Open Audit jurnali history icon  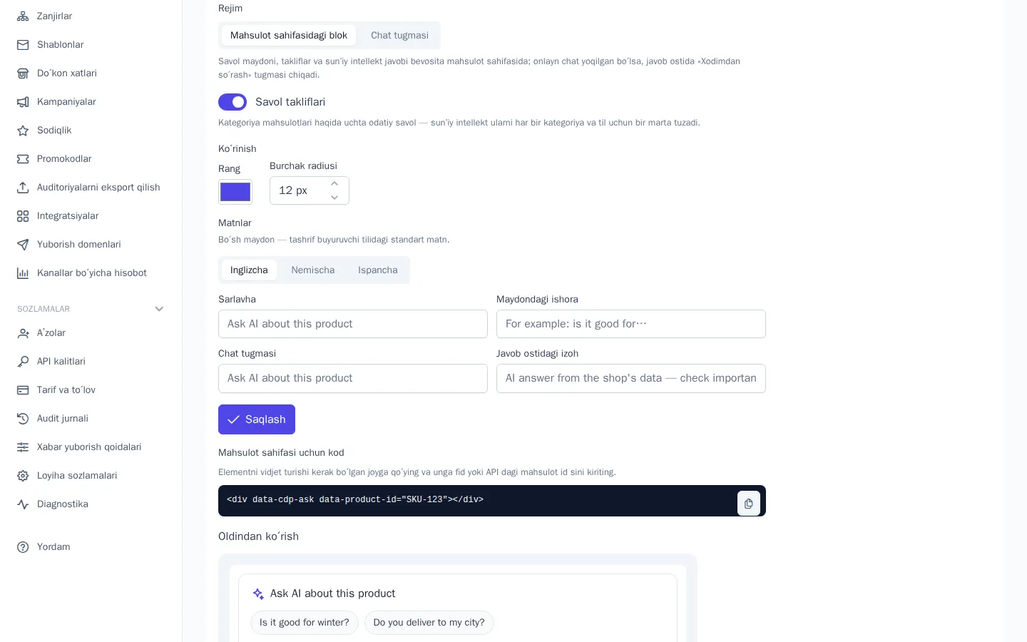[x=23, y=418]
